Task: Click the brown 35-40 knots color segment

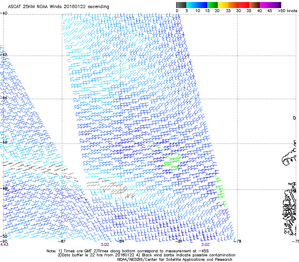Action: tap(255, 5)
